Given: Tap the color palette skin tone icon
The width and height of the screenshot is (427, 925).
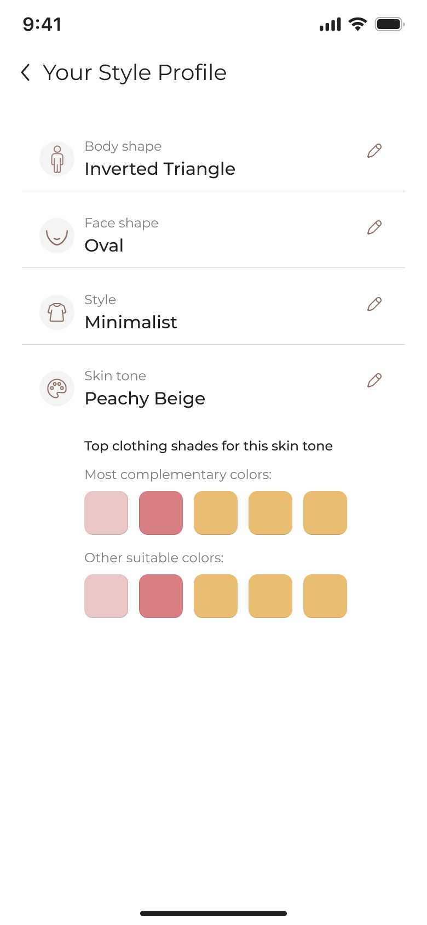Looking at the screenshot, I should (x=57, y=389).
